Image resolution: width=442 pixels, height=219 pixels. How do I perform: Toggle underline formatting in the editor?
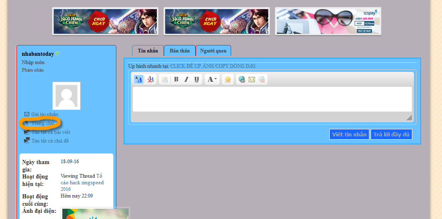[196, 80]
